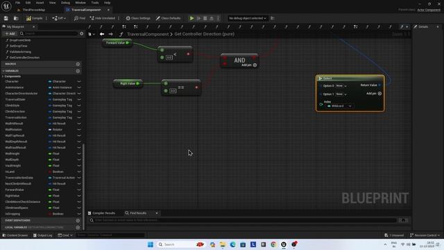Screen dimensions: 444x250
Task: Select the SetDropTime function
Action: coord(19,46)
